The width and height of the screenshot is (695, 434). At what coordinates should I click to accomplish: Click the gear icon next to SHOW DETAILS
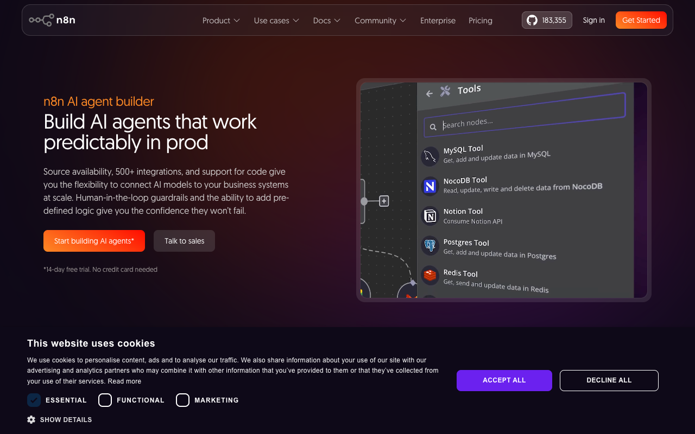[31, 419]
